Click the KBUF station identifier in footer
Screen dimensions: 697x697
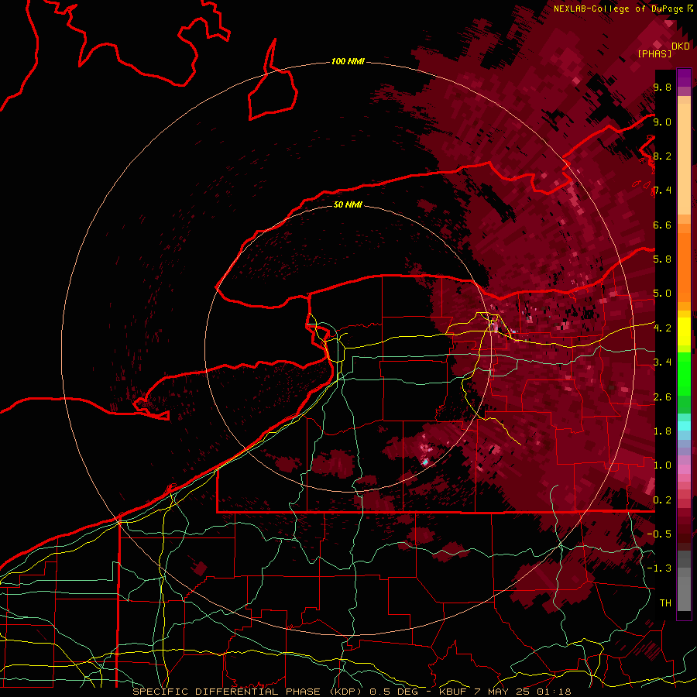tap(453, 692)
